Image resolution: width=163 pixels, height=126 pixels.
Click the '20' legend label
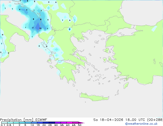44,125
